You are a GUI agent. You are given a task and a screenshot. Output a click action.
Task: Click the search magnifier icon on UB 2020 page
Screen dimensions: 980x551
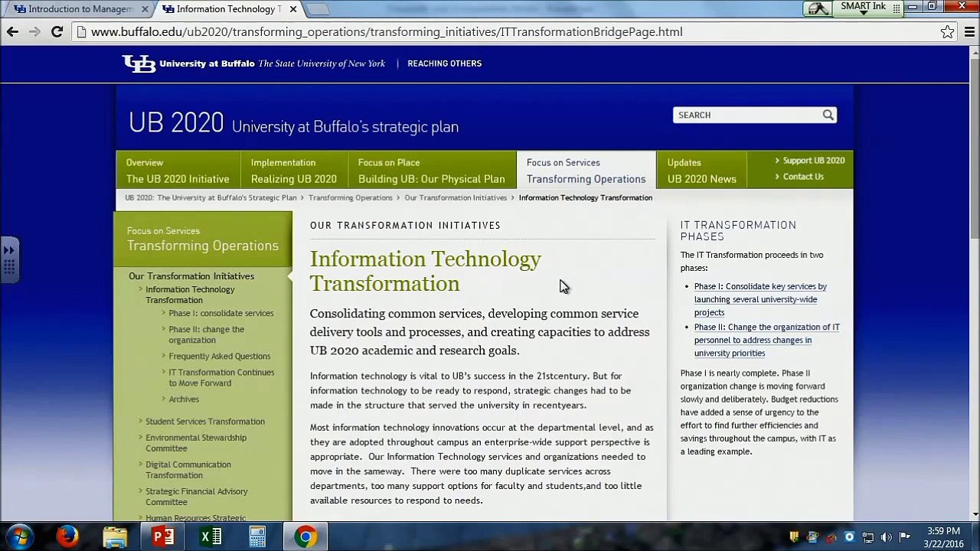(x=828, y=115)
